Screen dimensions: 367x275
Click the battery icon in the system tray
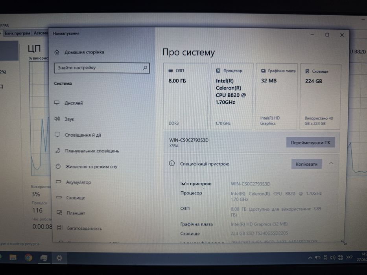point(317,258)
